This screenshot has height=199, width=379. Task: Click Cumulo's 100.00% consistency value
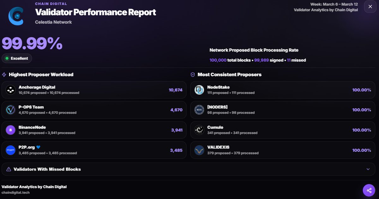[x=362, y=130]
